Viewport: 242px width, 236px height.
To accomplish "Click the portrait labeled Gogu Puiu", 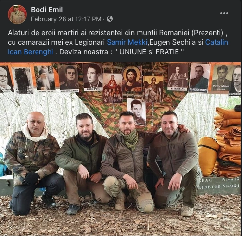I will [x=93, y=77].
